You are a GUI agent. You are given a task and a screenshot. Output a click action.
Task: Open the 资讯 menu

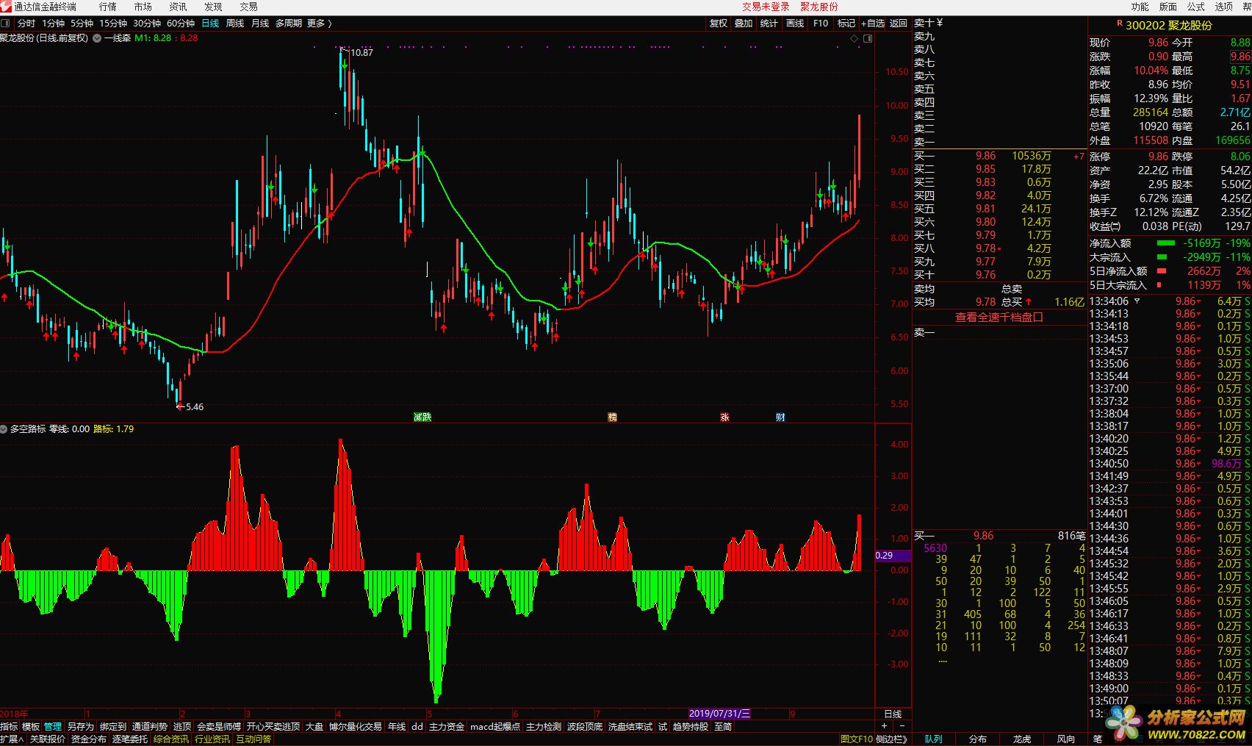tap(179, 7)
